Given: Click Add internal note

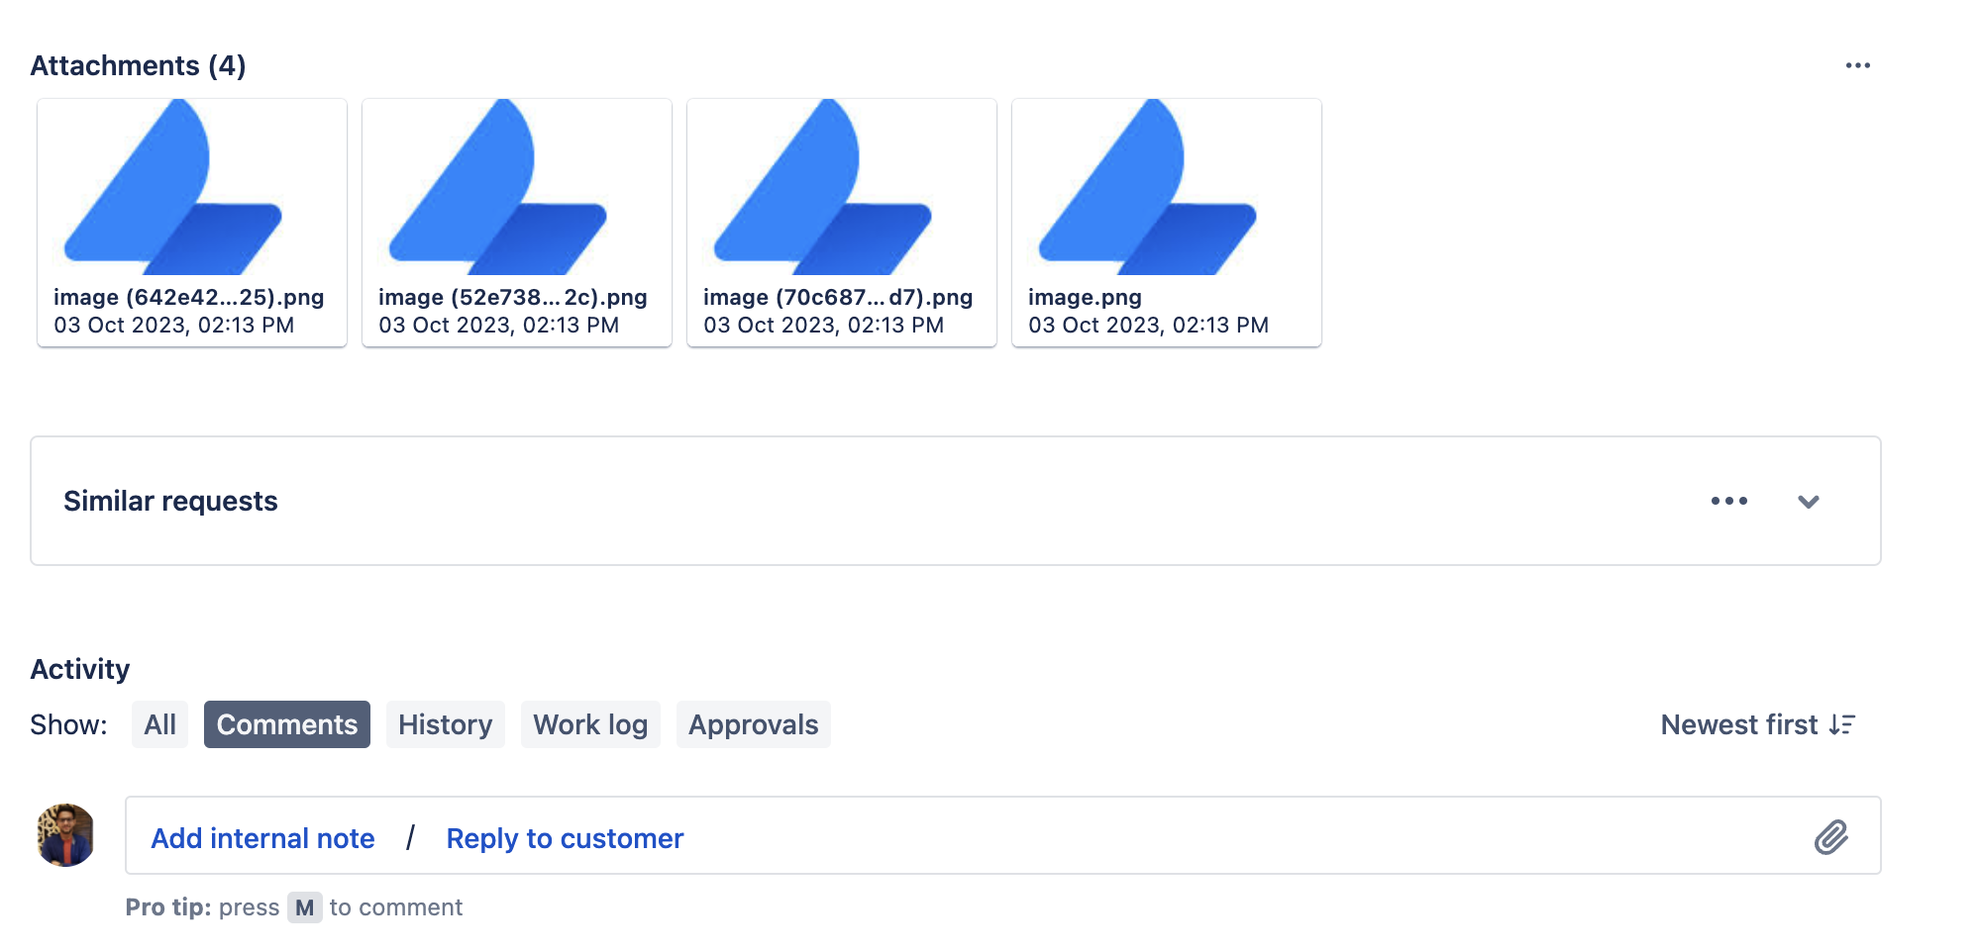Looking at the screenshot, I should tap(262, 838).
